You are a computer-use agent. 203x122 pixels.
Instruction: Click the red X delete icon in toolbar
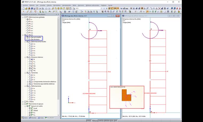[x=159, y=9]
